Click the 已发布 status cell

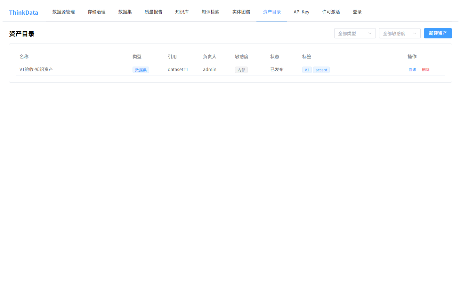click(277, 69)
